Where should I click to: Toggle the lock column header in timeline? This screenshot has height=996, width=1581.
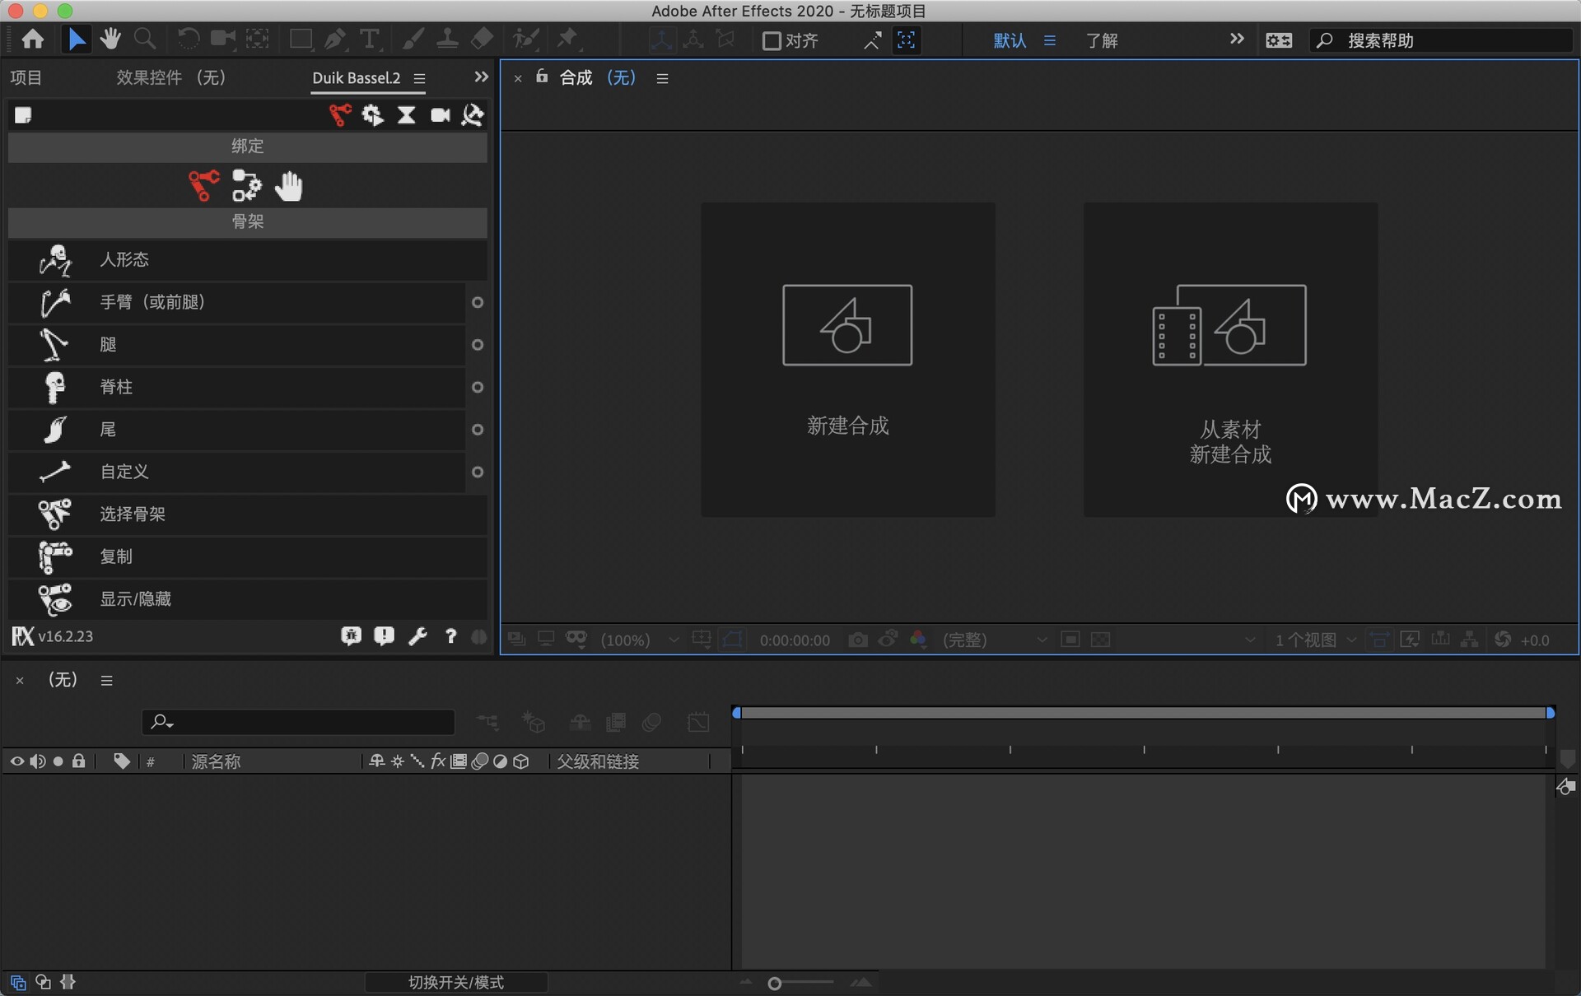(x=79, y=761)
